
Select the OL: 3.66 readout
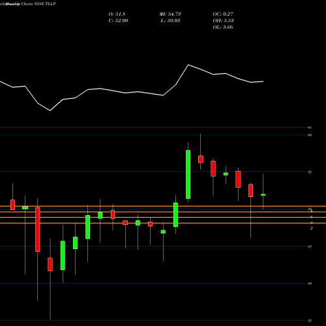coord(223,27)
